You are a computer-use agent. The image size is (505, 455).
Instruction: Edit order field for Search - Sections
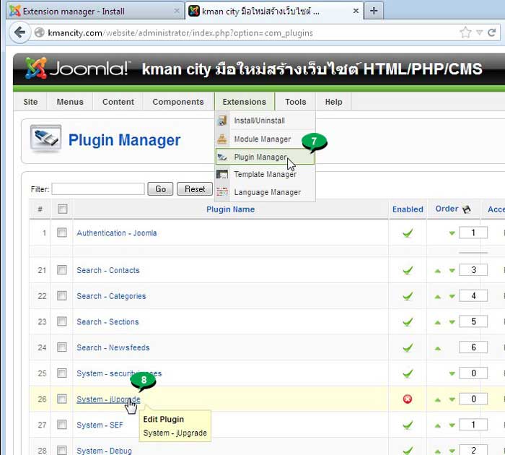[473, 321]
